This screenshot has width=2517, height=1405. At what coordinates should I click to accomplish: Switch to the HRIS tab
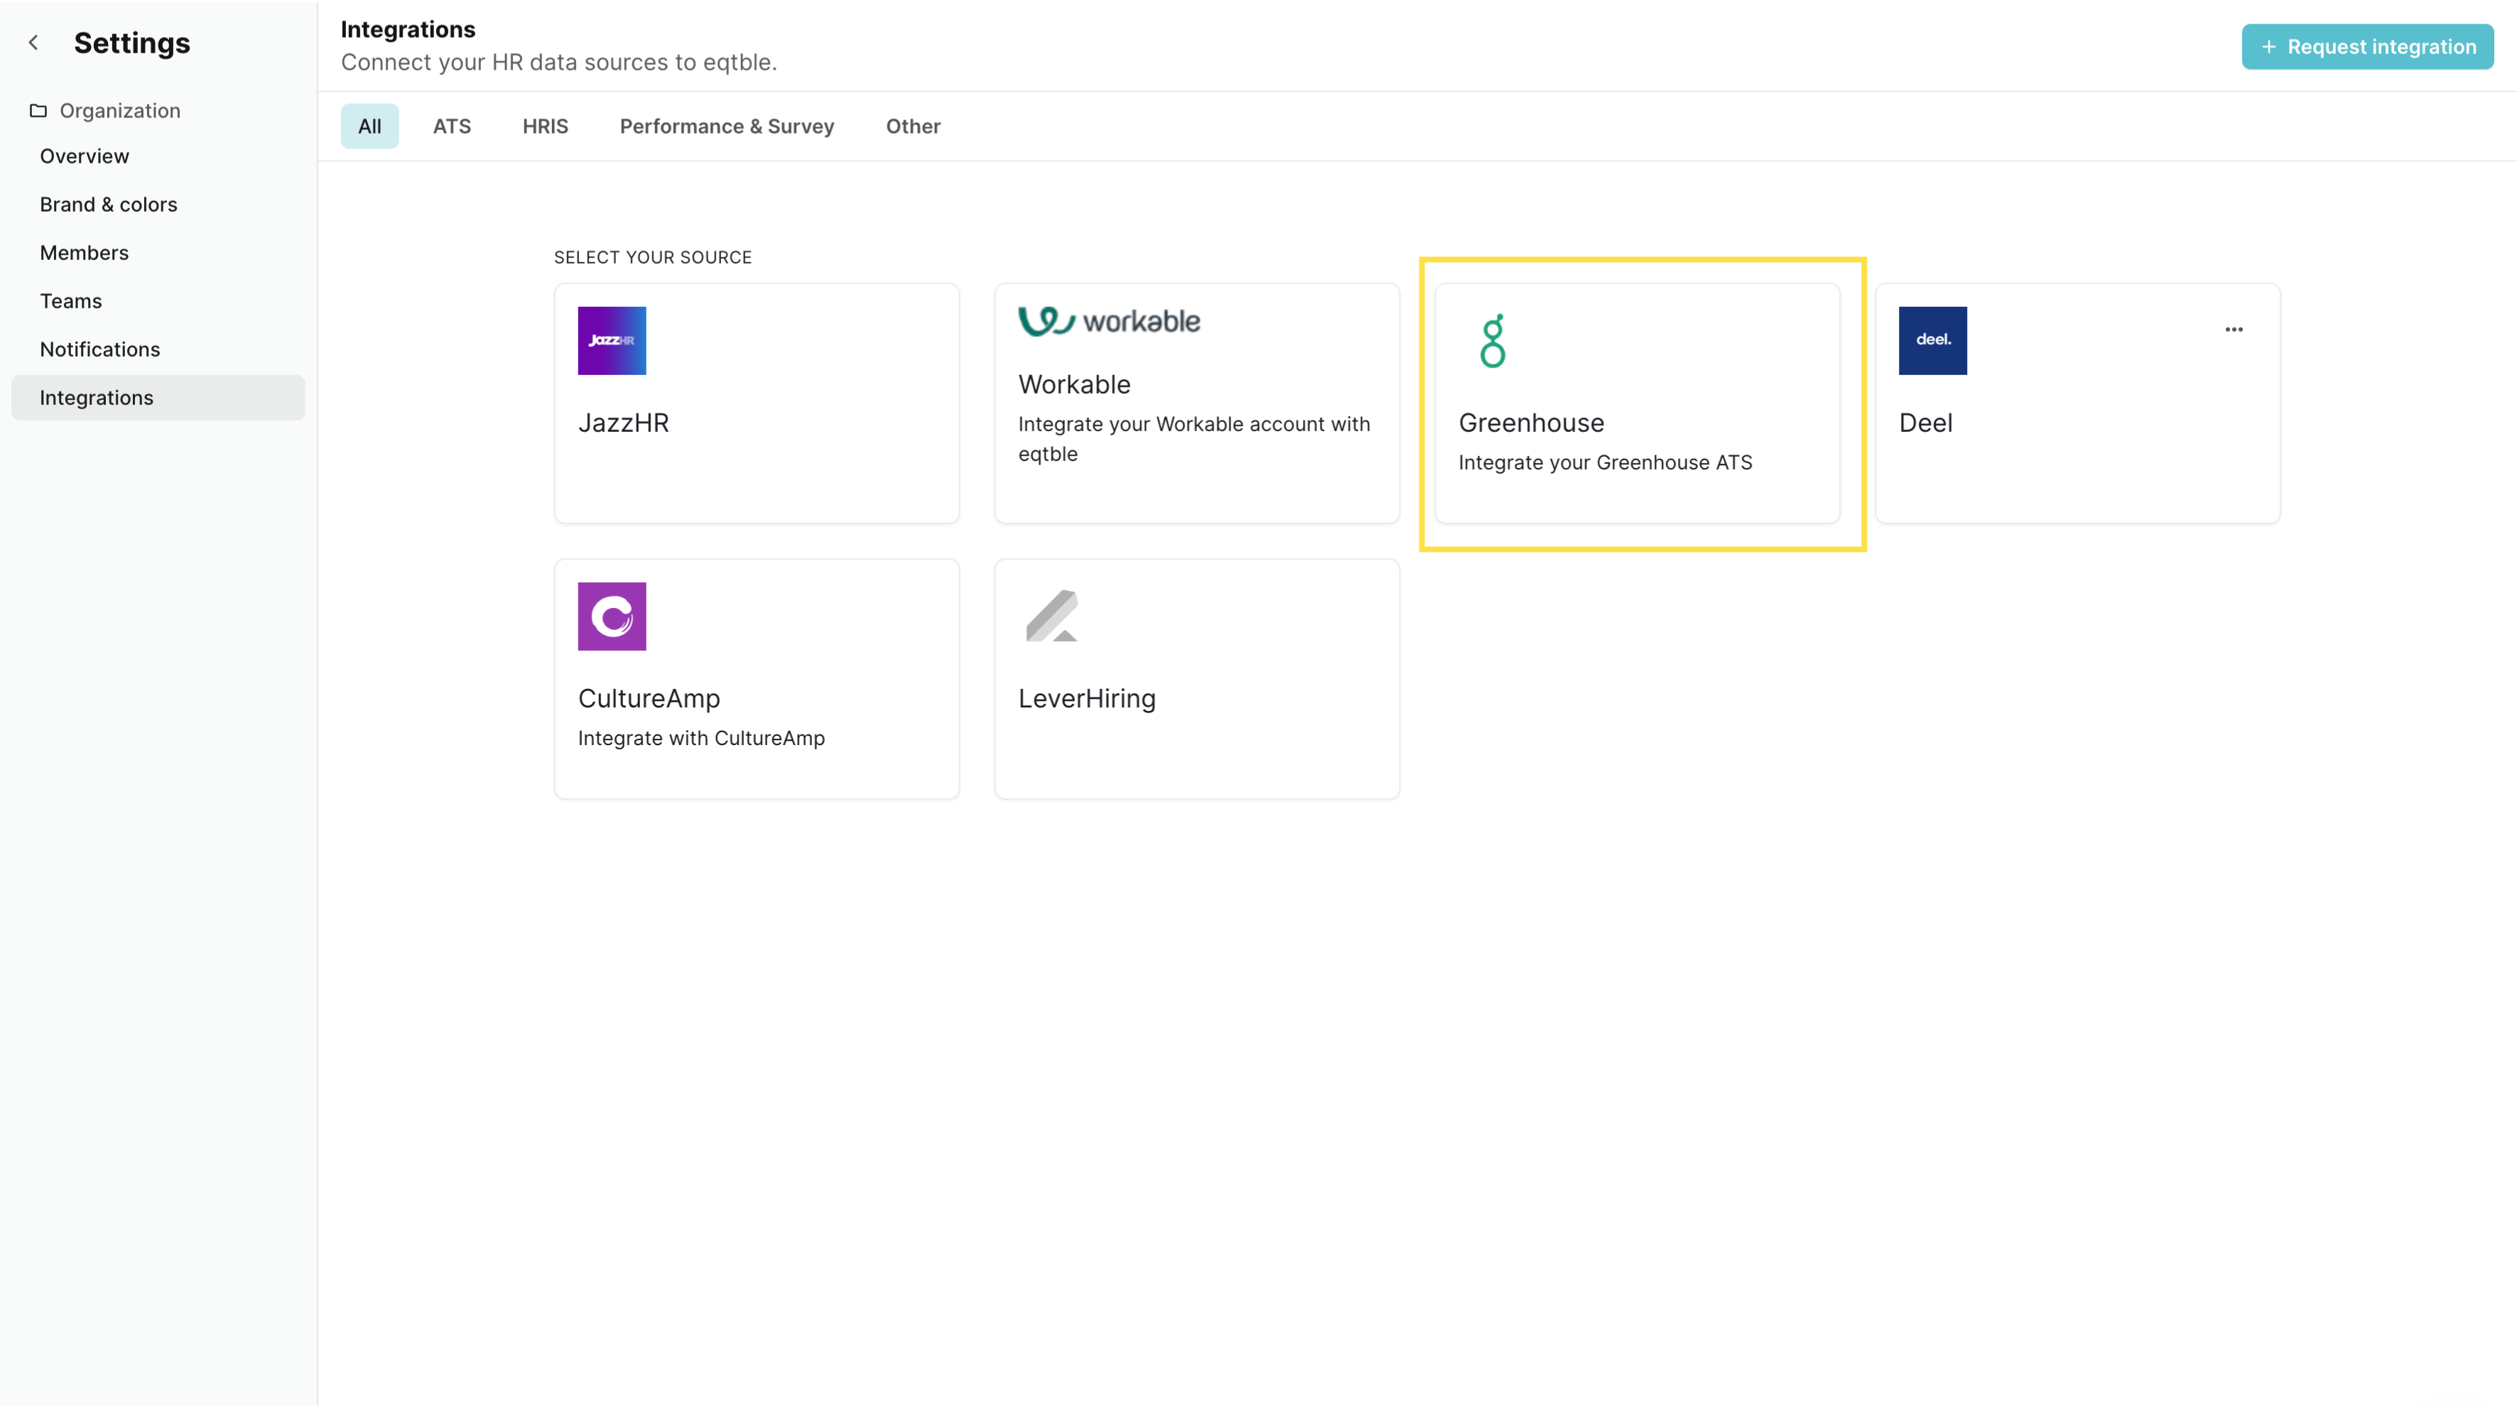[544, 126]
